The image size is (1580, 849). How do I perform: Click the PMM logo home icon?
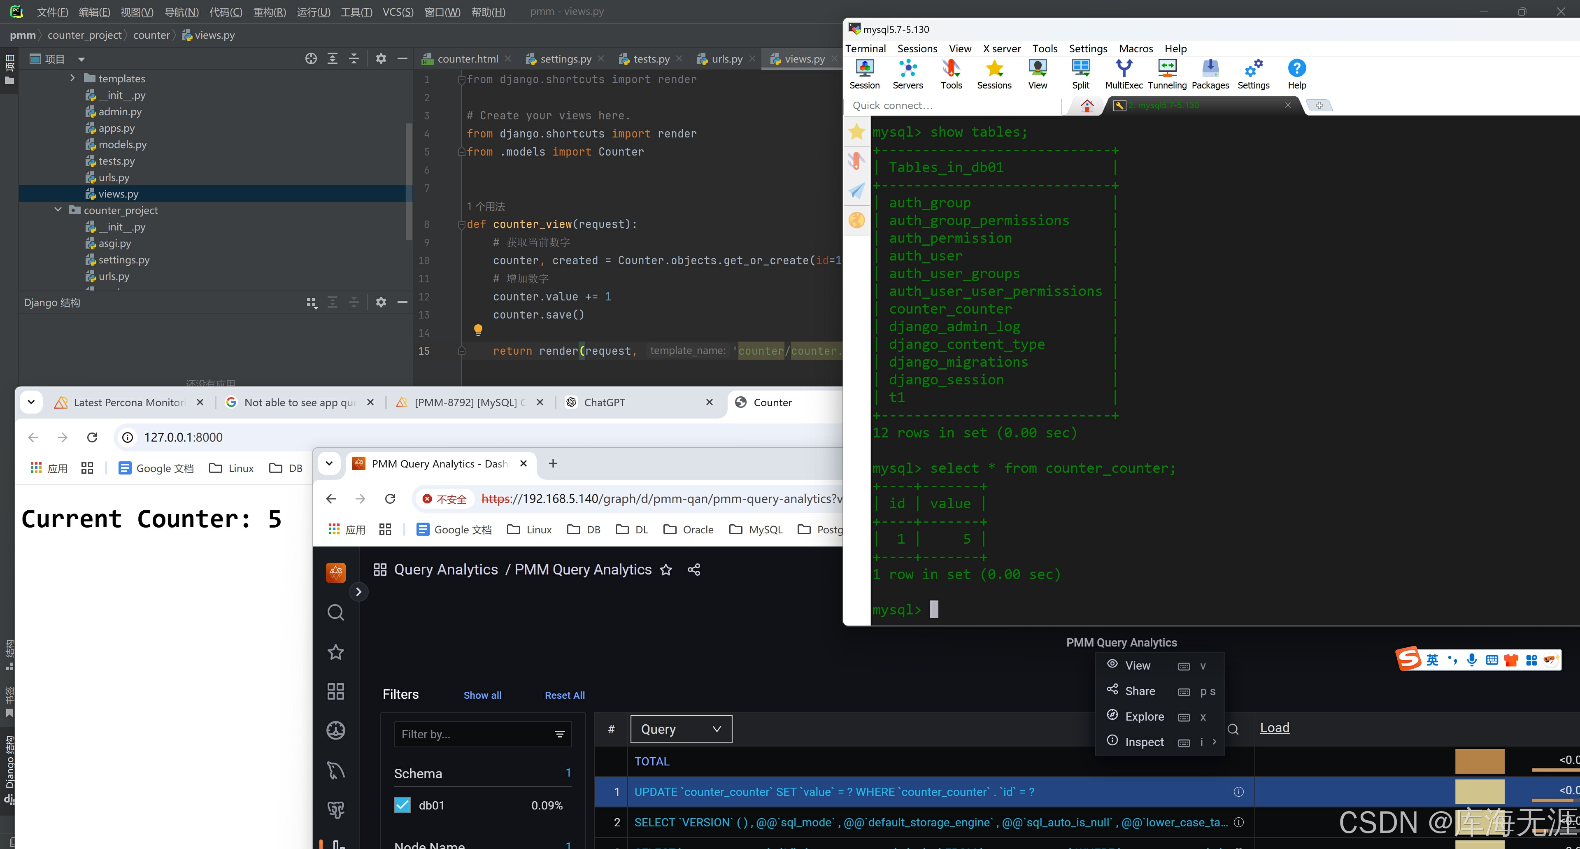coord(335,572)
